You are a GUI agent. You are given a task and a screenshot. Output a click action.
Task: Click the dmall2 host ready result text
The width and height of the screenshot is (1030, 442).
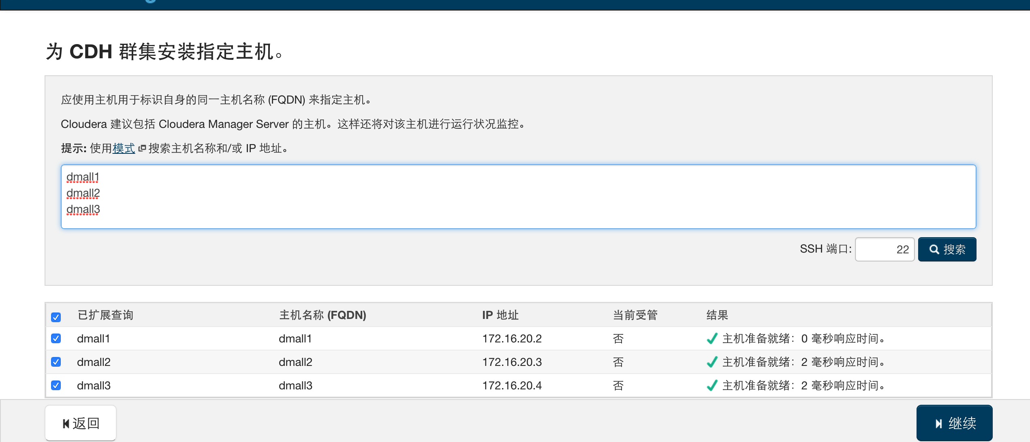[804, 362]
